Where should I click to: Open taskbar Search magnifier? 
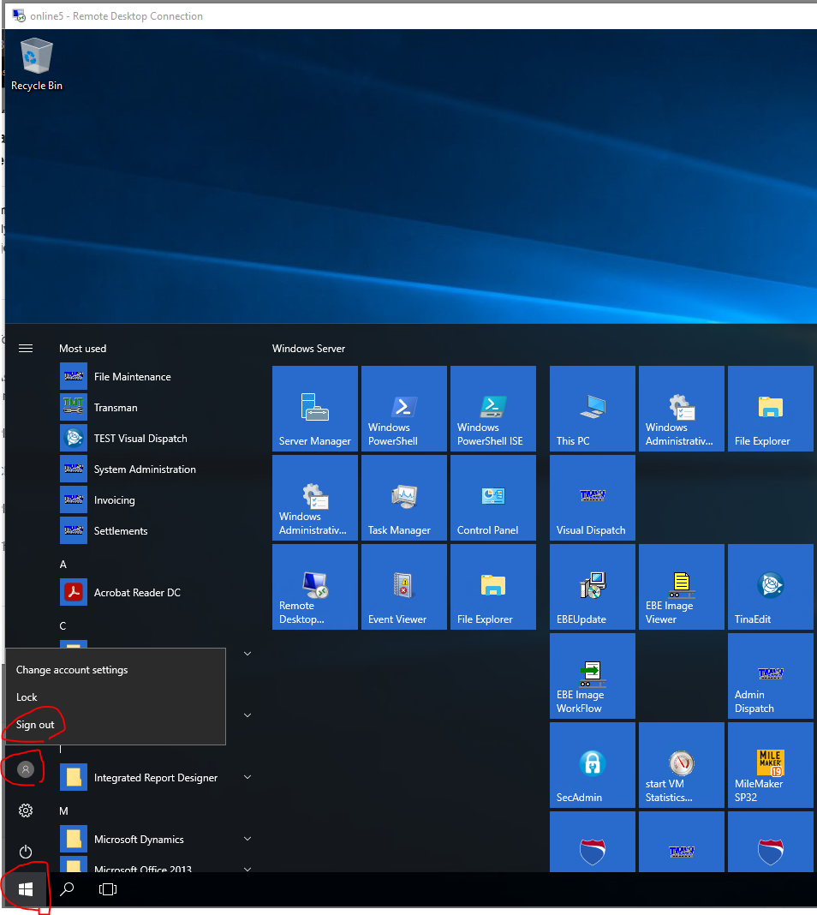[x=68, y=889]
